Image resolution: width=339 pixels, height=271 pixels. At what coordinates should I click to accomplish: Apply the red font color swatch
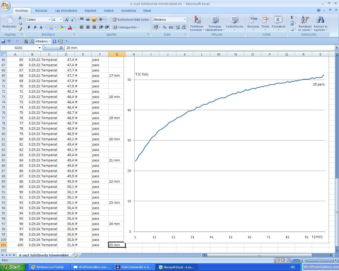(70, 27)
